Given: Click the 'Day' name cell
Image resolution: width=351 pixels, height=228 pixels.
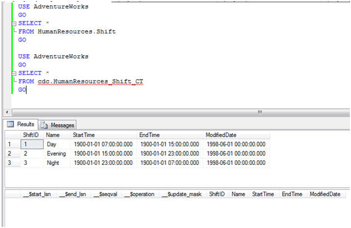Looking at the screenshot, I should 57,144.
